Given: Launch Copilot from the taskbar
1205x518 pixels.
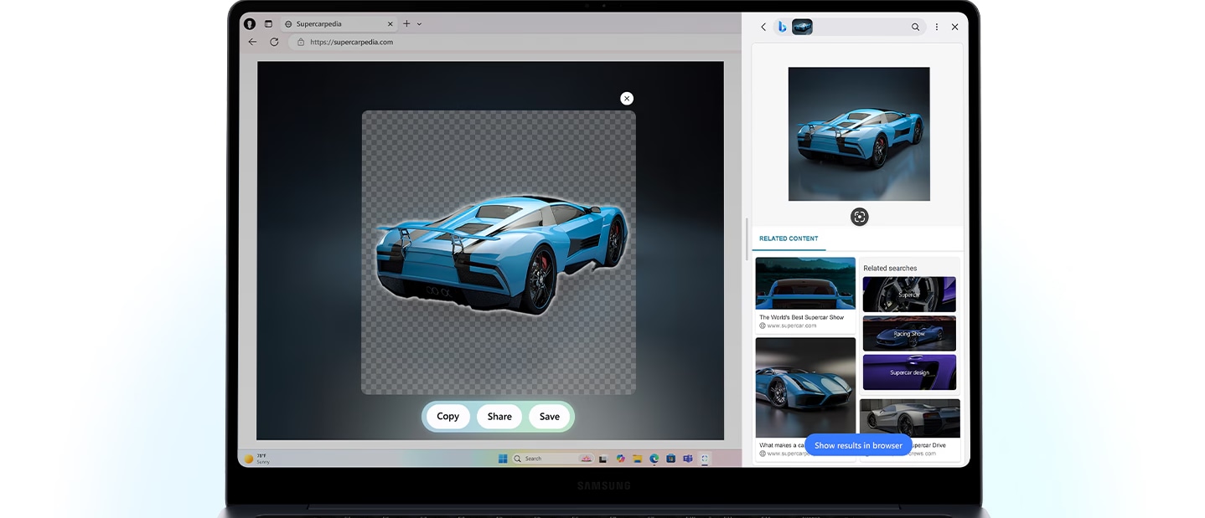Looking at the screenshot, I should click(x=621, y=459).
